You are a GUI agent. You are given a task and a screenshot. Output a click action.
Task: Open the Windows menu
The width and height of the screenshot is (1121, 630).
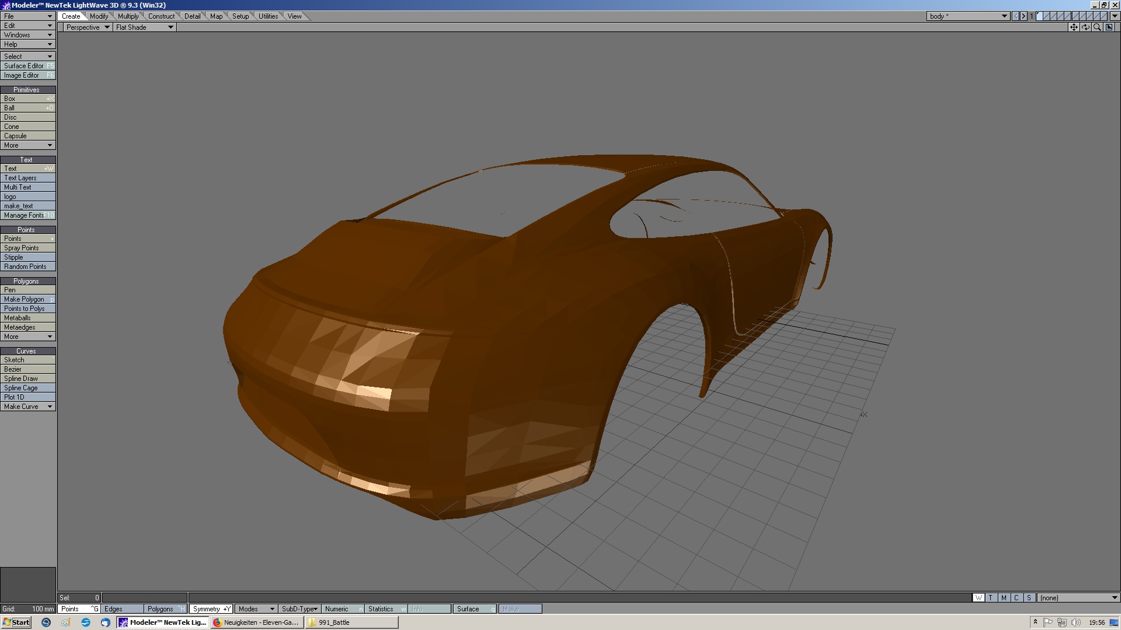[x=28, y=35]
